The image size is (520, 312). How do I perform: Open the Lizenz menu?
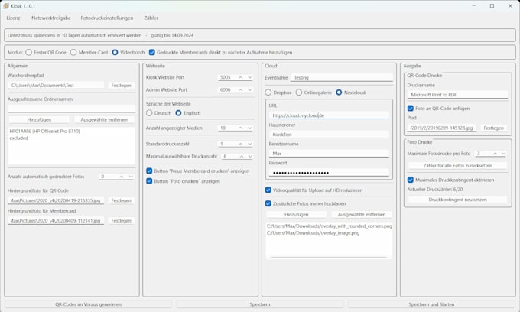coord(13,18)
